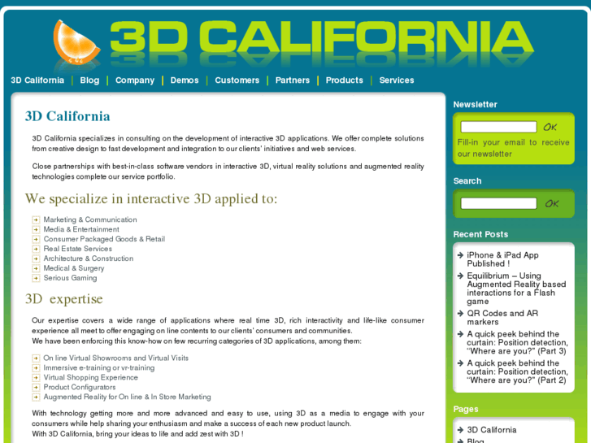Click the 3D CALIFORNIA banner title
The width and height of the screenshot is (591, 443).
click(x=322, y=38)
